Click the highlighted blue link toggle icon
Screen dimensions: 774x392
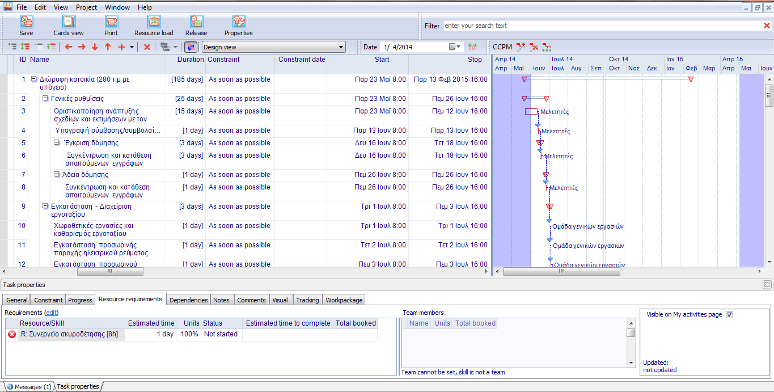coord(191,47)
